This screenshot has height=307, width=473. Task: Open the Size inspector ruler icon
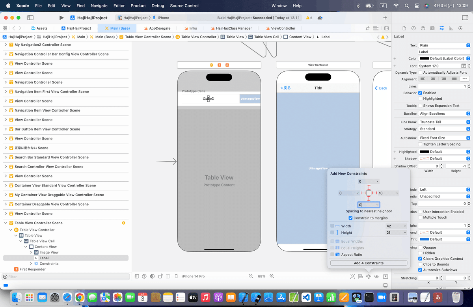[451, 28]
